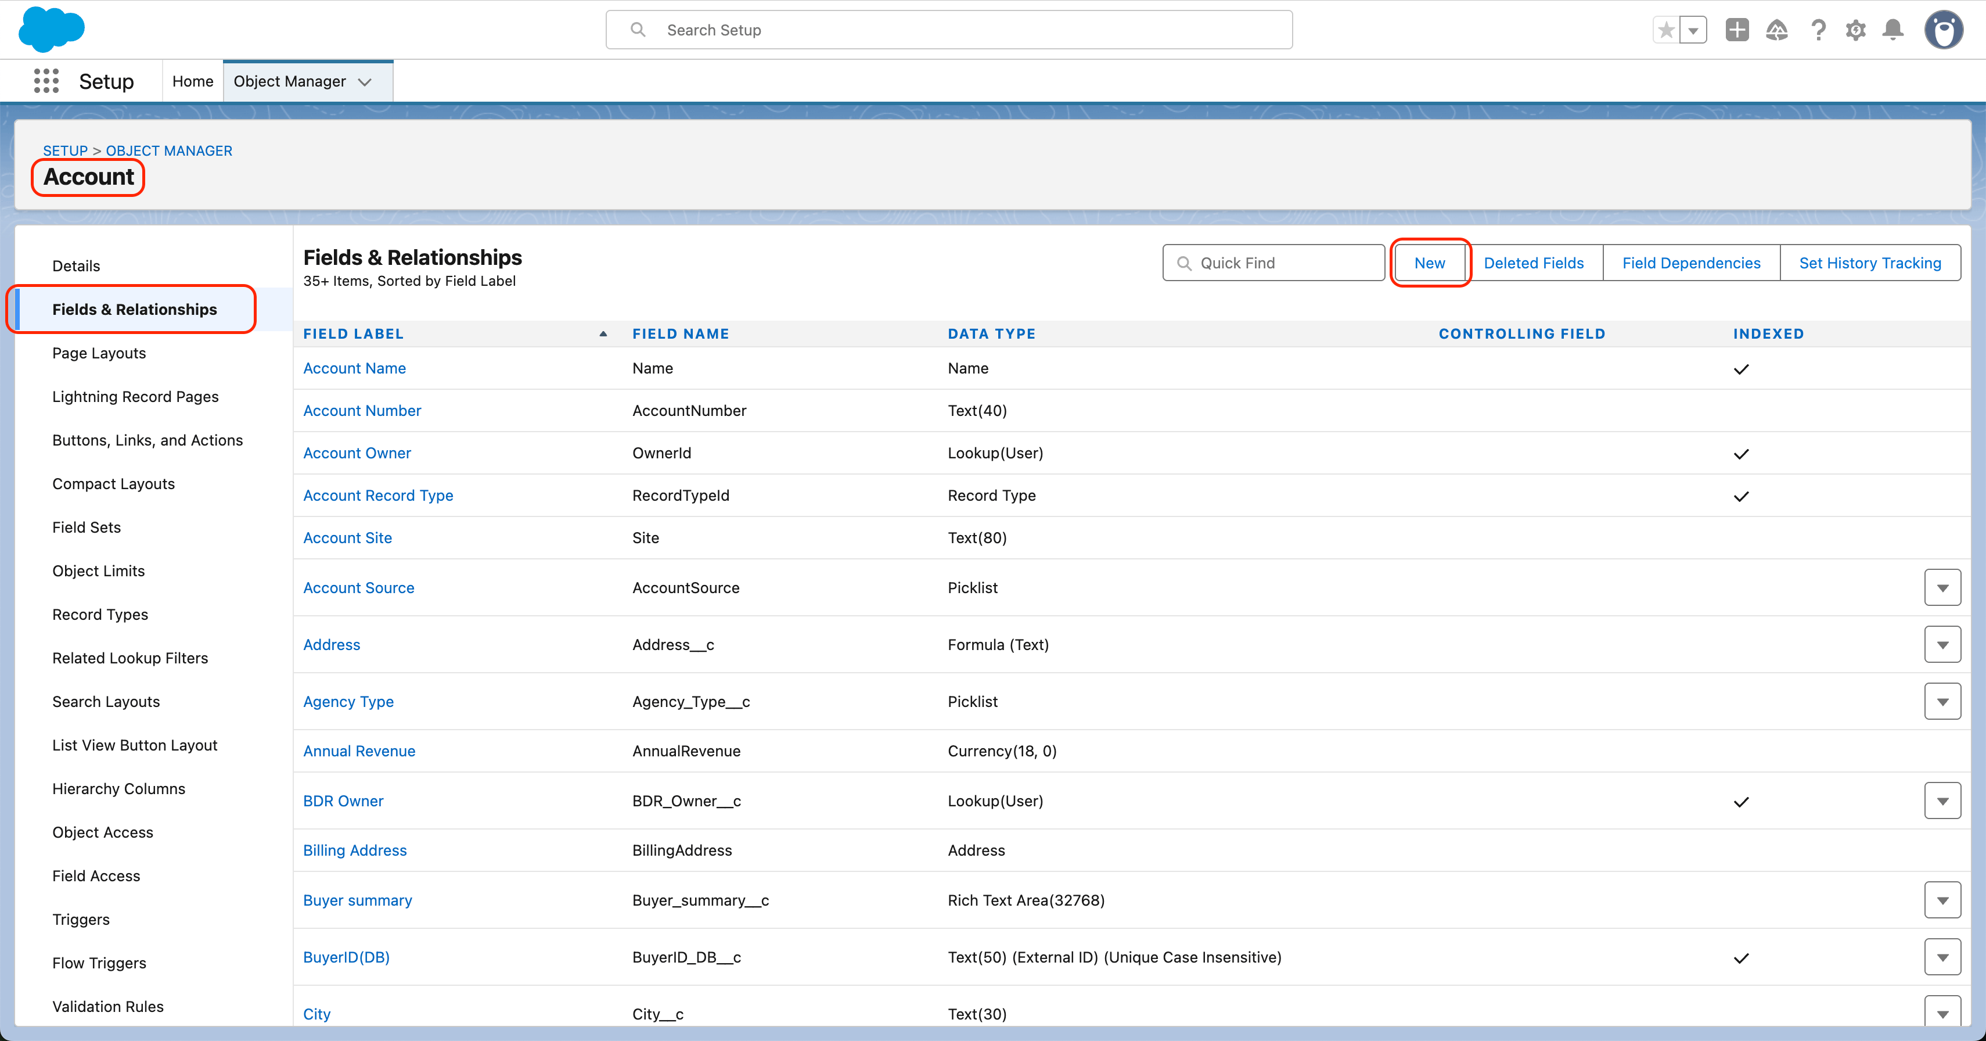Open the Trailhead guidance icon
This screenshot has width=1986, height=1041.
(x=1777, y=30)
